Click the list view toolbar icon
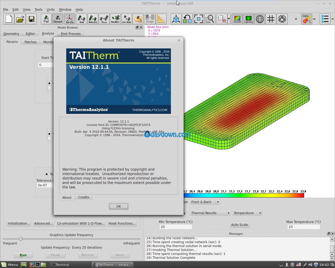Viewport: 335px width, 268px height. [x=325, y=19]
